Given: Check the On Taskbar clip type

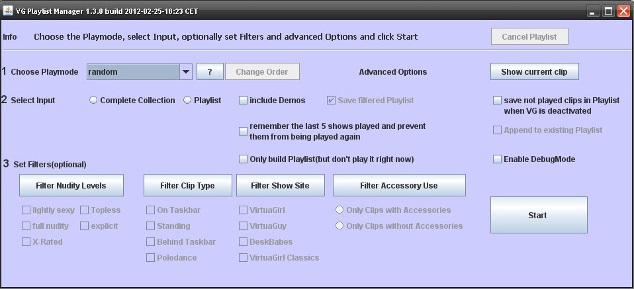Looking at the screenshot, I should coord(150,210).
